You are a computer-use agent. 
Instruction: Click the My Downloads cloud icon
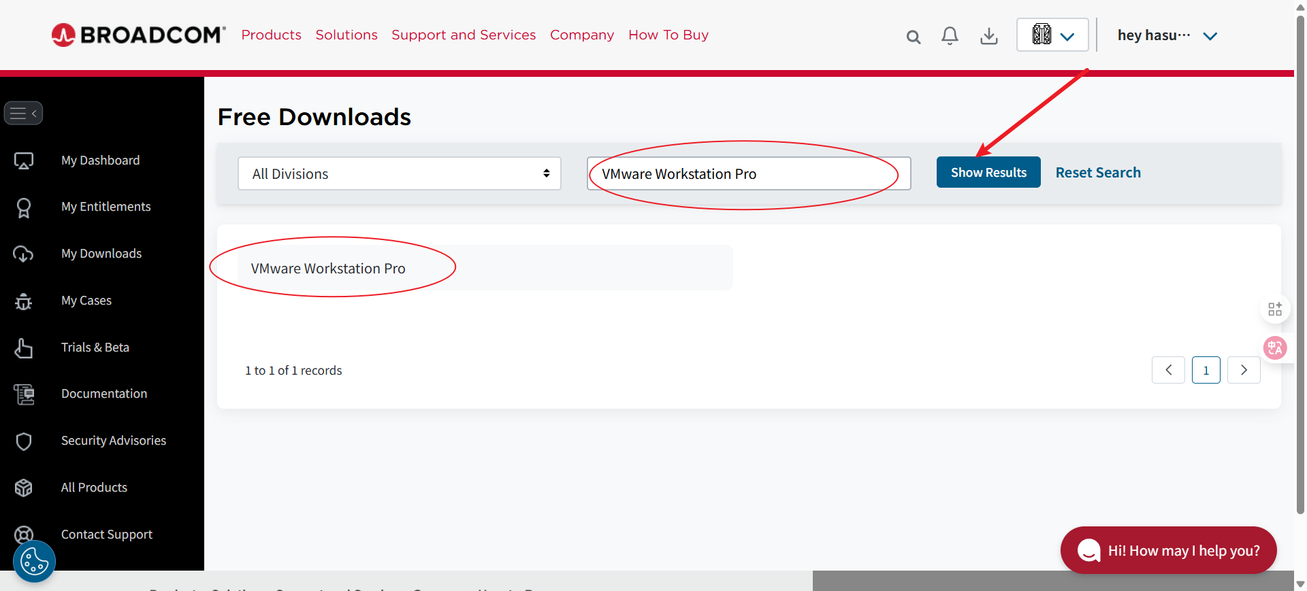pos(24,254)
